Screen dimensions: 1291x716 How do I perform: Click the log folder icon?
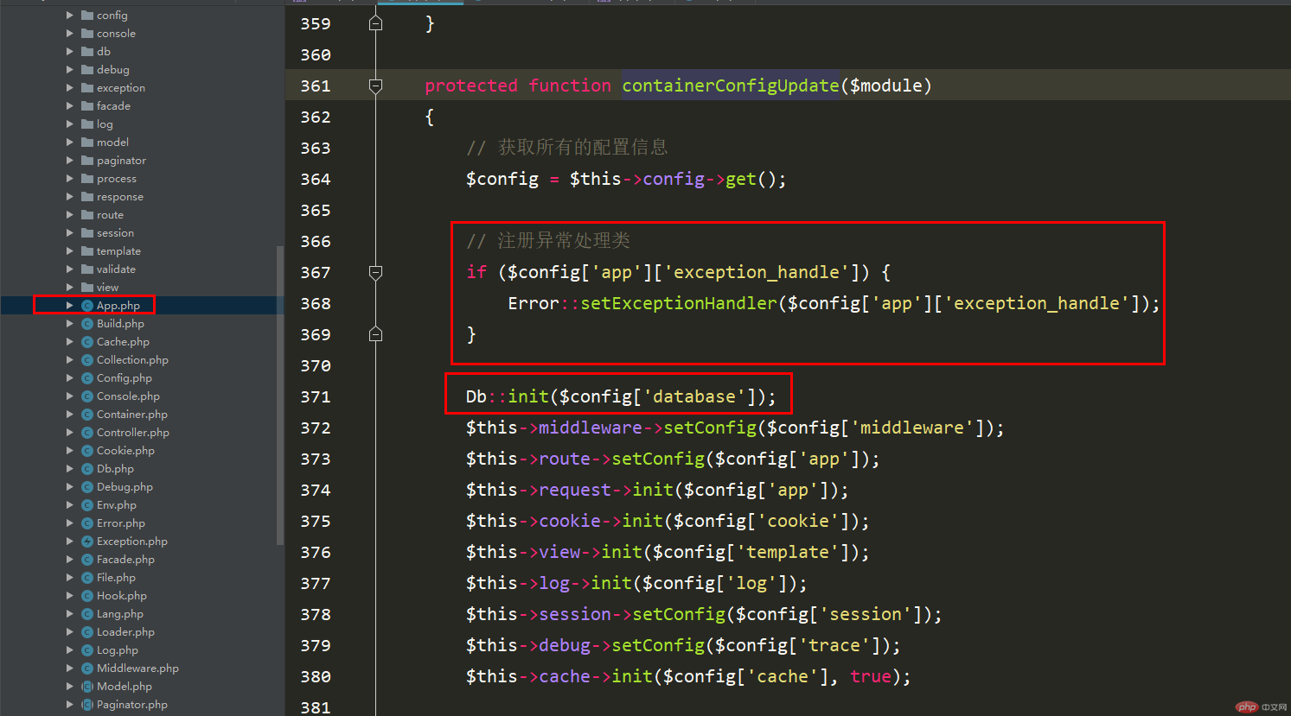pyautogui.click(x=87, y=124)
